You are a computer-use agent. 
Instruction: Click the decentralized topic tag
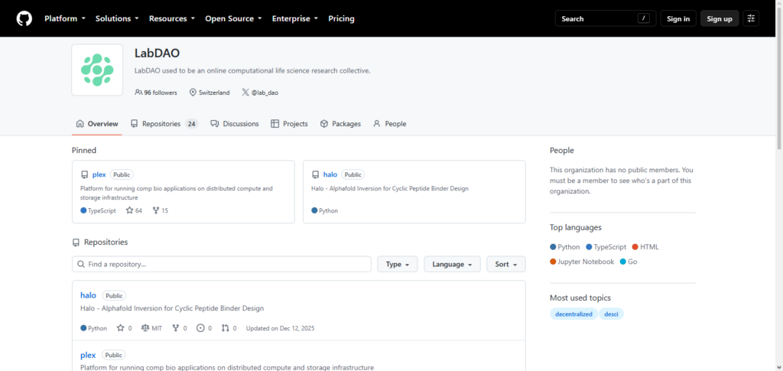[x=573, y=314]
